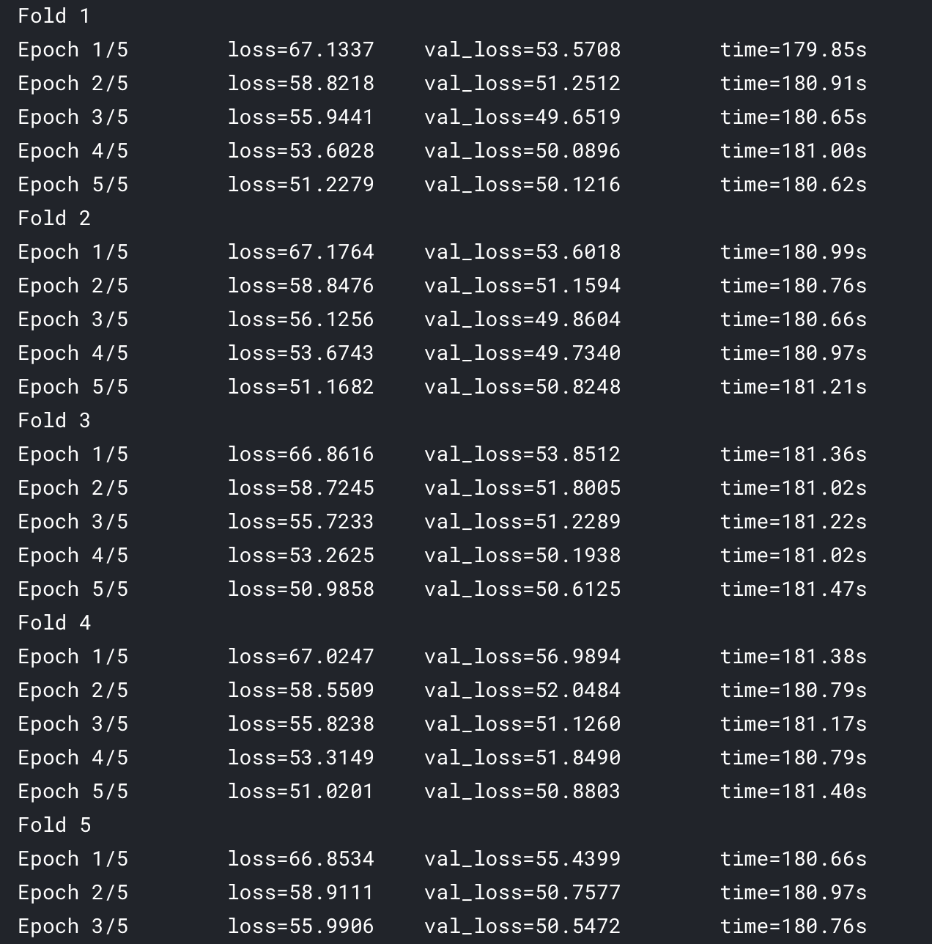Click val_loss=50.1216 in Fold 1

tap(522, 185)
